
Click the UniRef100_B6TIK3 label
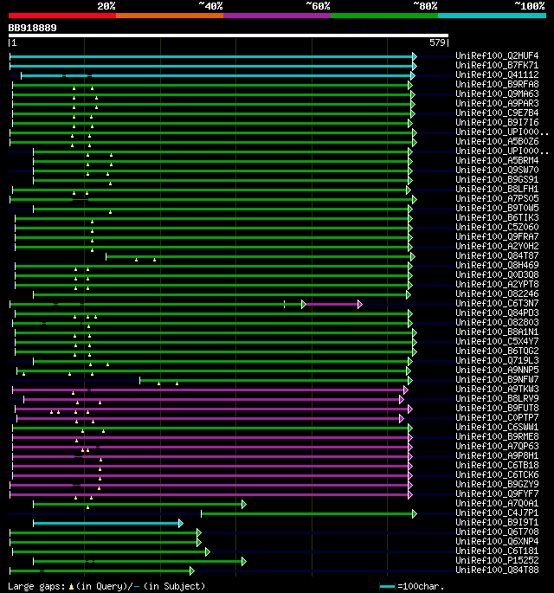tap(497, 217)
